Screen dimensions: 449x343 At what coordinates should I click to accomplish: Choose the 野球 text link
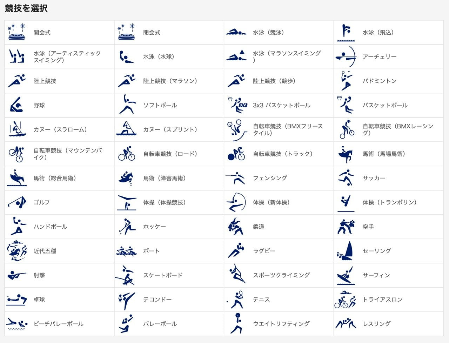(x=39, y=106)
